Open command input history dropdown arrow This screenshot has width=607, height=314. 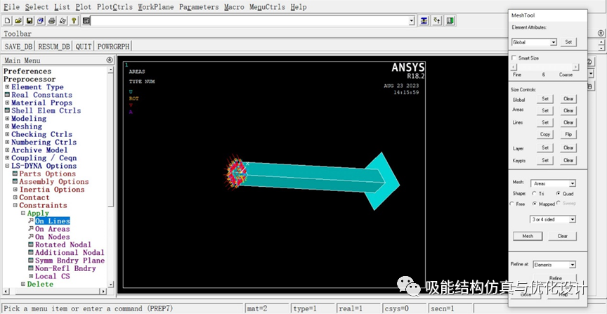click(x=412, y=21)
